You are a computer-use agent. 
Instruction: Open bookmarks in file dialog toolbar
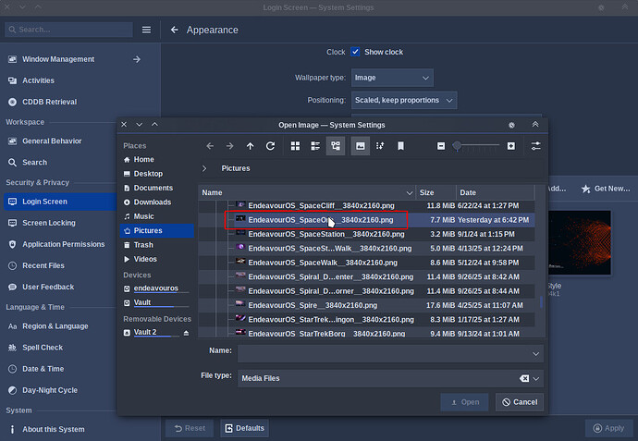click(400, 146)
